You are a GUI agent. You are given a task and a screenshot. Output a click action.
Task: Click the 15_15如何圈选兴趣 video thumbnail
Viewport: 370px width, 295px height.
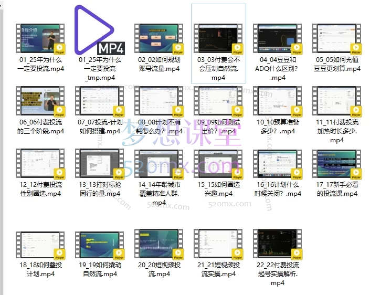tap(218, 164)
